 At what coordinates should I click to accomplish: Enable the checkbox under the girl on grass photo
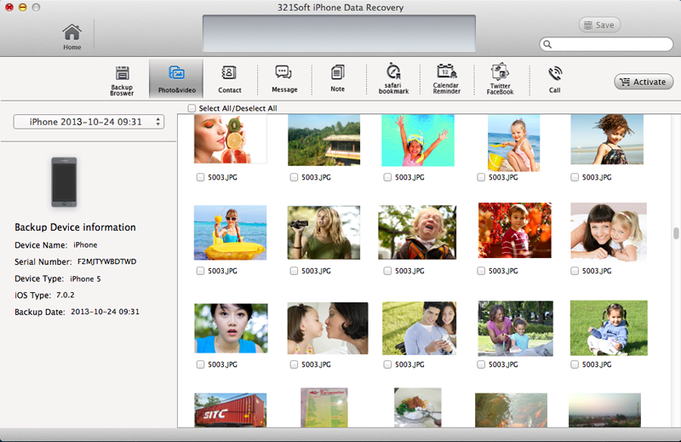pyautogui.click(x=575, y=365)
